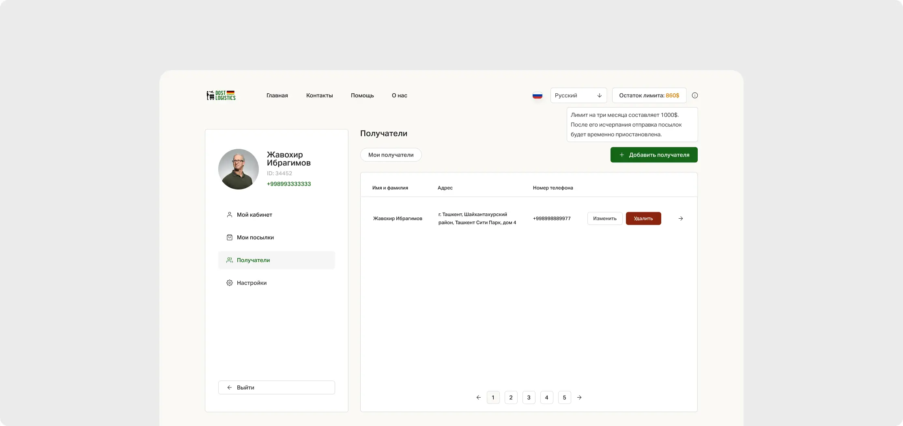Click Номер телефона column header

pyautogui.click(x=553, y=188)
